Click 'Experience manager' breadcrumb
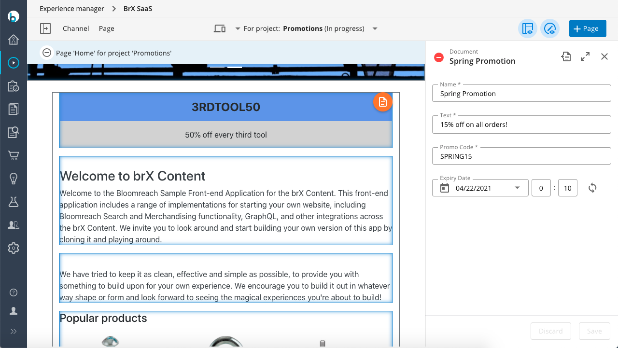 click(72, 9)
